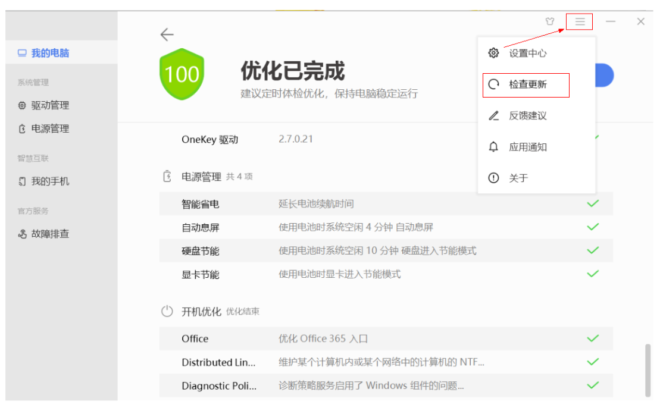
Task: Click the 显卡节能 row label
Action: click(x=201, y=275)
